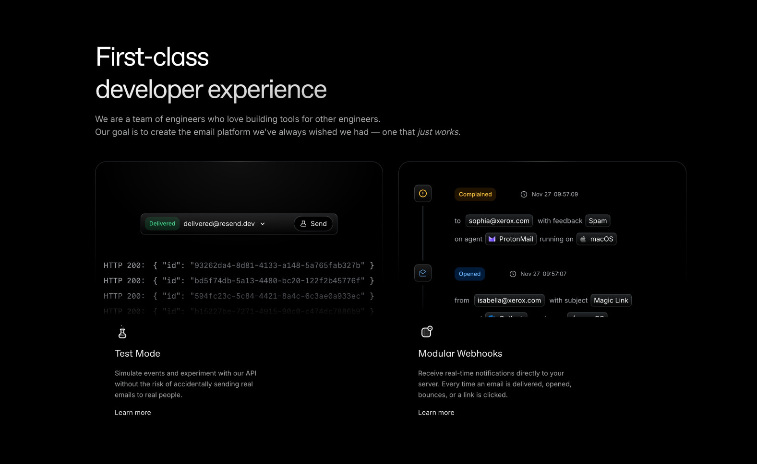Click the flask icon inside Send button
The image size is (757, 464).
pyautogui.click(x=303, y=224)
